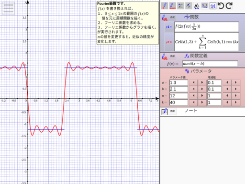Redo the last undone action

pos(229,6)
